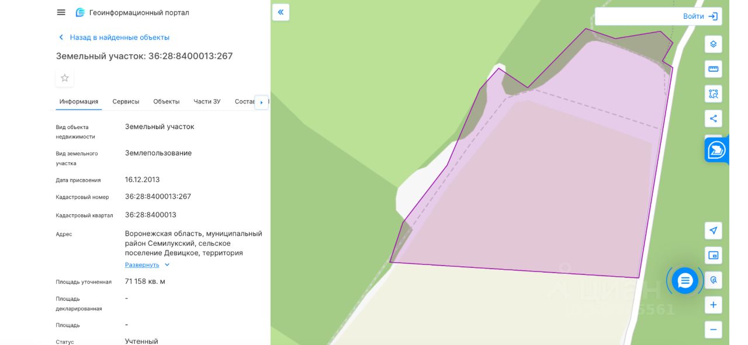Click the login arrow icon

pos(713,16)
